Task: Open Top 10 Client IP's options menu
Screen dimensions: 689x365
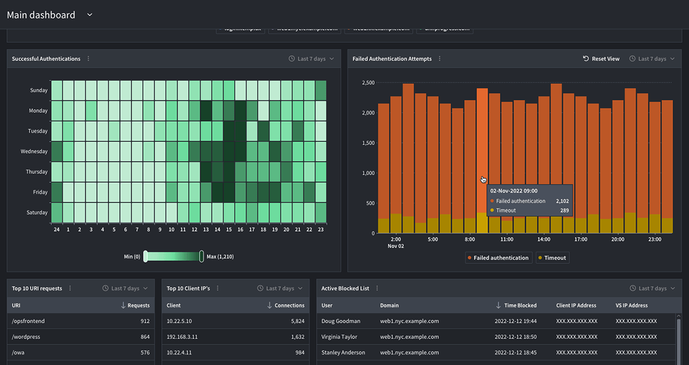Action: [x=217, y=289]
